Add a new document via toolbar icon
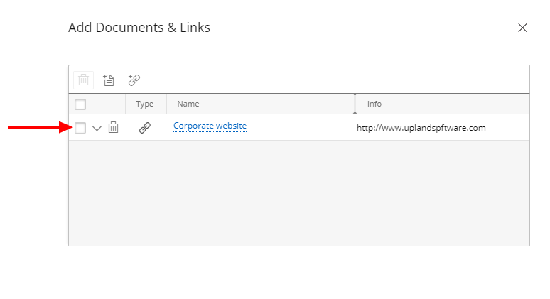This screenshot has width=550, height=299. coord(109,80)
